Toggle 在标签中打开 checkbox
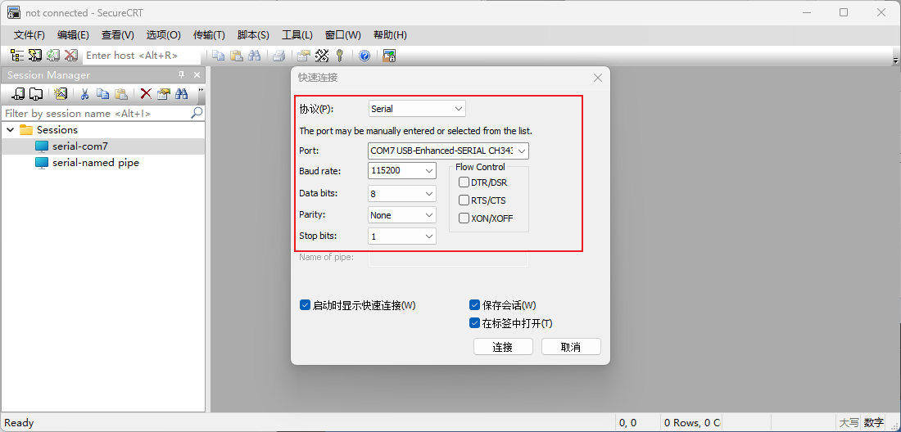901x432 pixels. 474,323
